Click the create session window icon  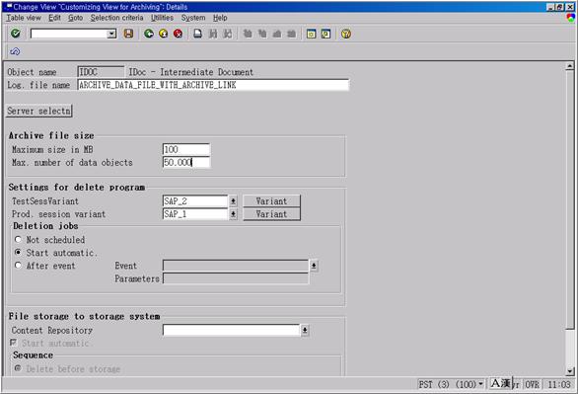311,34
